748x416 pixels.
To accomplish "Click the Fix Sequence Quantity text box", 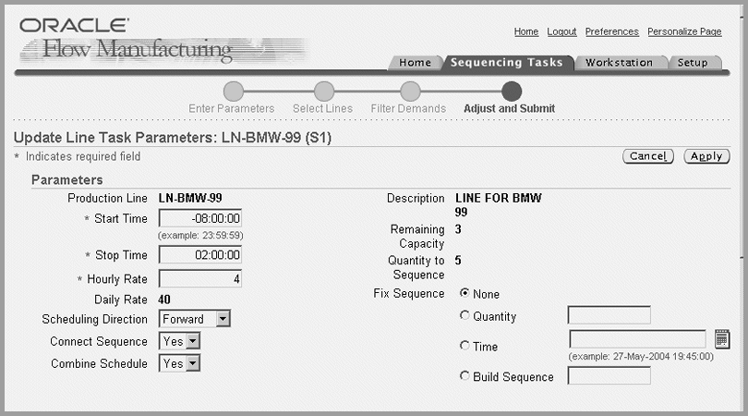I will pyautogui.click(x=609, y=315).
